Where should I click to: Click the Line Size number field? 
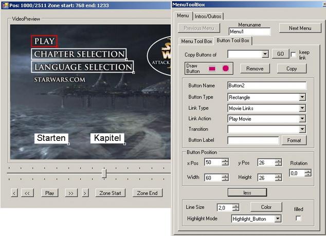pos(225,208)
